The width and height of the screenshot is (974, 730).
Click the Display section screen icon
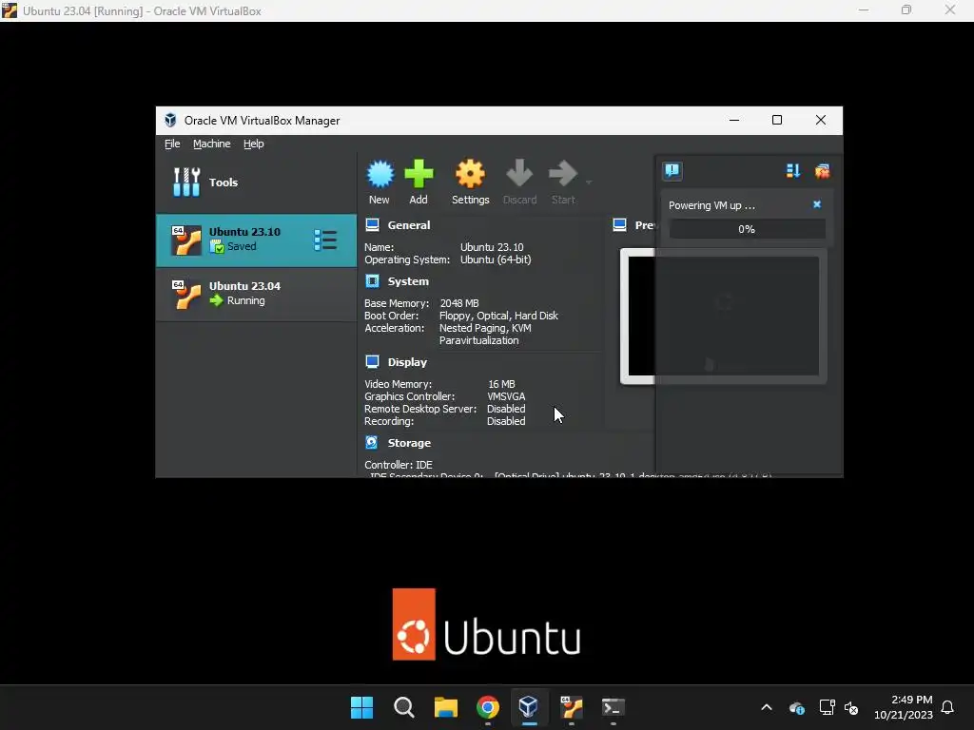click(x=372, y=361)
